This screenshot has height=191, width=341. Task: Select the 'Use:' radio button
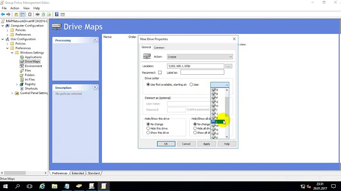click(191, 85)
